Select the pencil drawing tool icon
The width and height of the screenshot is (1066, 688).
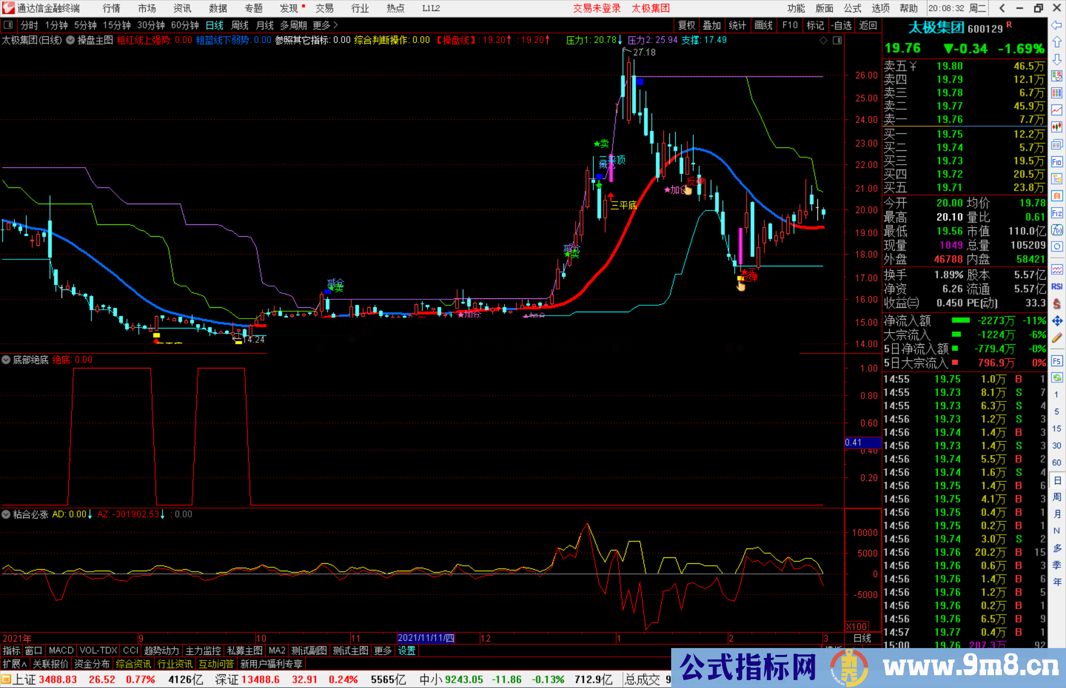point(1057,338)
